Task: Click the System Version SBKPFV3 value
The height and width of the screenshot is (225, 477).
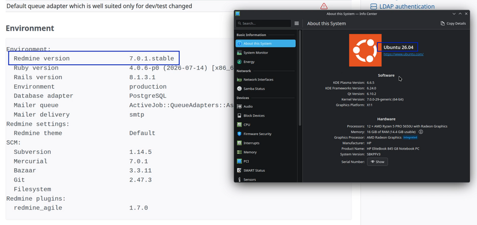Action: coord(374,154)
